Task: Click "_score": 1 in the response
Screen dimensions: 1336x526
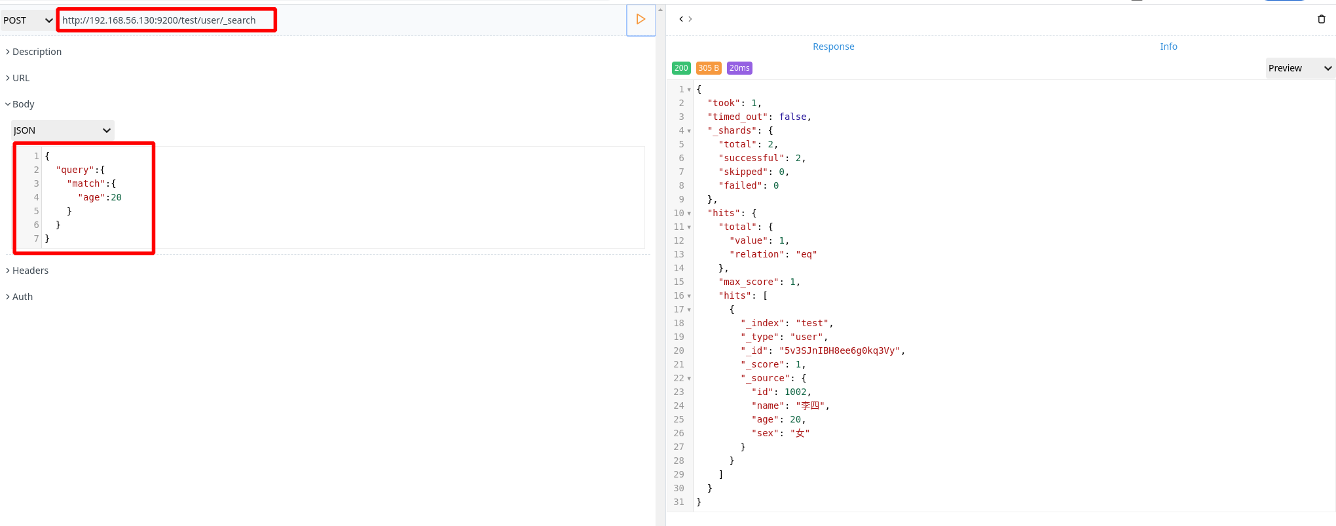Action: 773,364
